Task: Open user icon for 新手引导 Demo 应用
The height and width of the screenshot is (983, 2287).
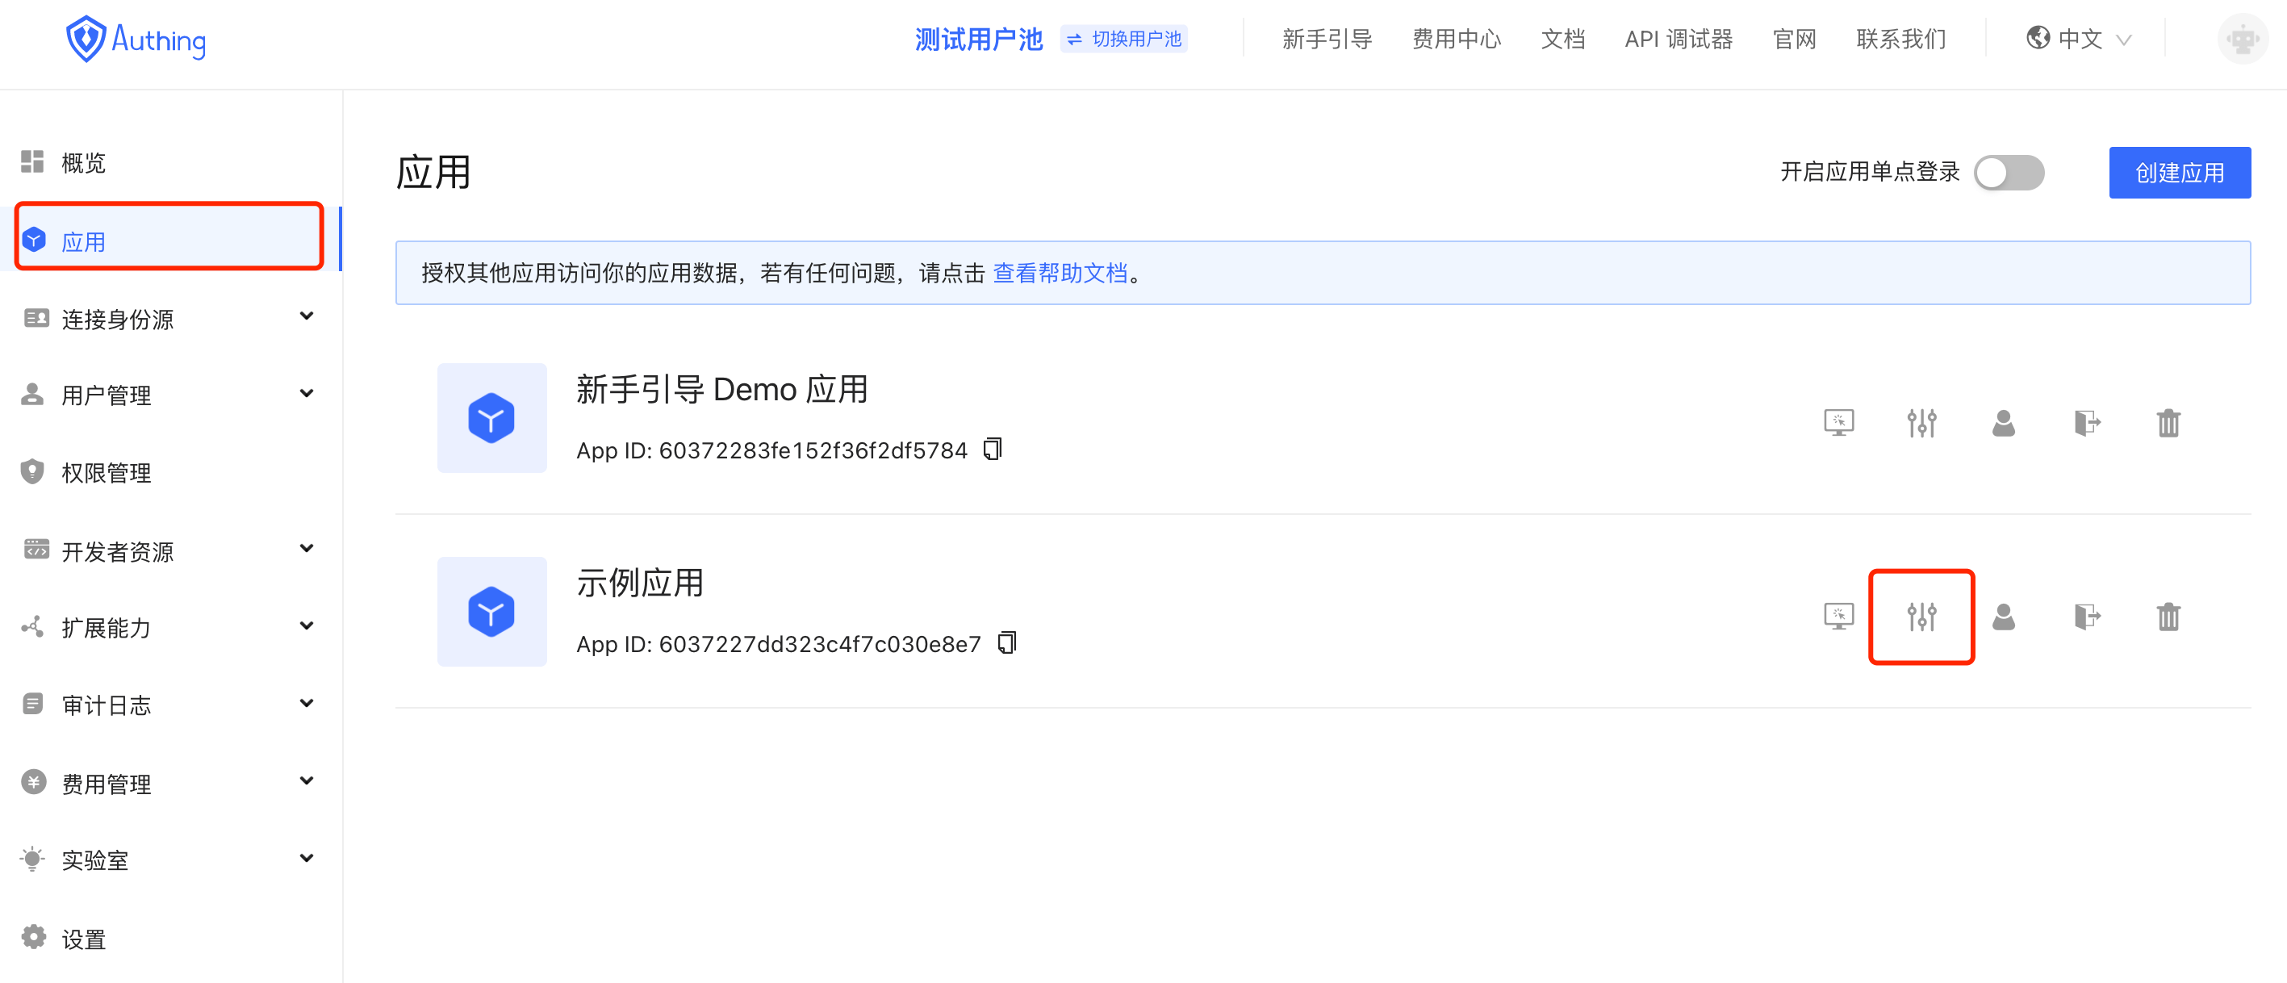Action: click(2003, 423)
